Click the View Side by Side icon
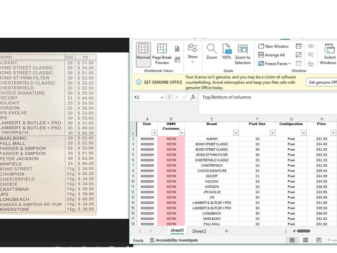The image size is (337, 253). click(x=311, y=46)
